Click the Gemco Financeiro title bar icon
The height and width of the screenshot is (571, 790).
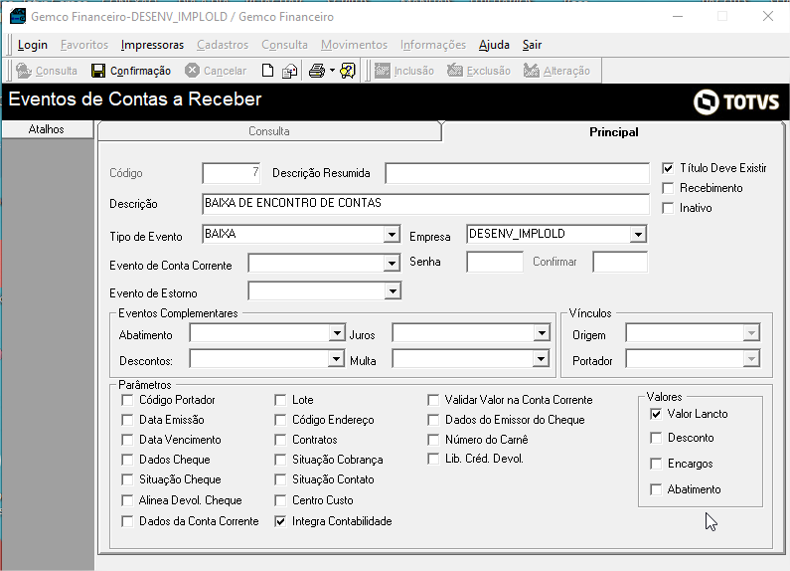click(18, 16)
